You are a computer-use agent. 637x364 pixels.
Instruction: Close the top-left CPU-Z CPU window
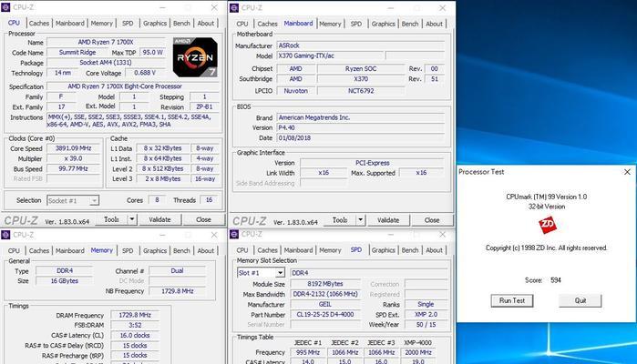(214, 7)
